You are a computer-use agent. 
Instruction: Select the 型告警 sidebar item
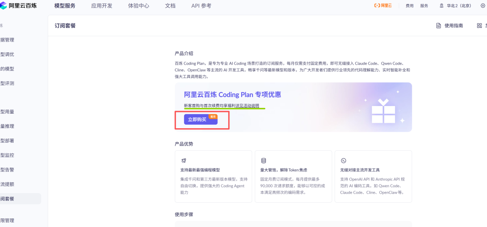click(x=7, y=170)
